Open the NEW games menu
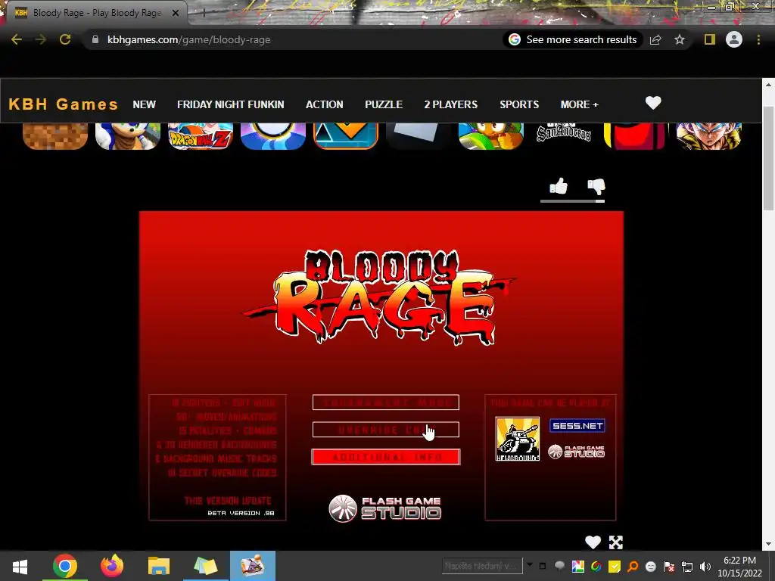775x581 pixels. [144, 104]
